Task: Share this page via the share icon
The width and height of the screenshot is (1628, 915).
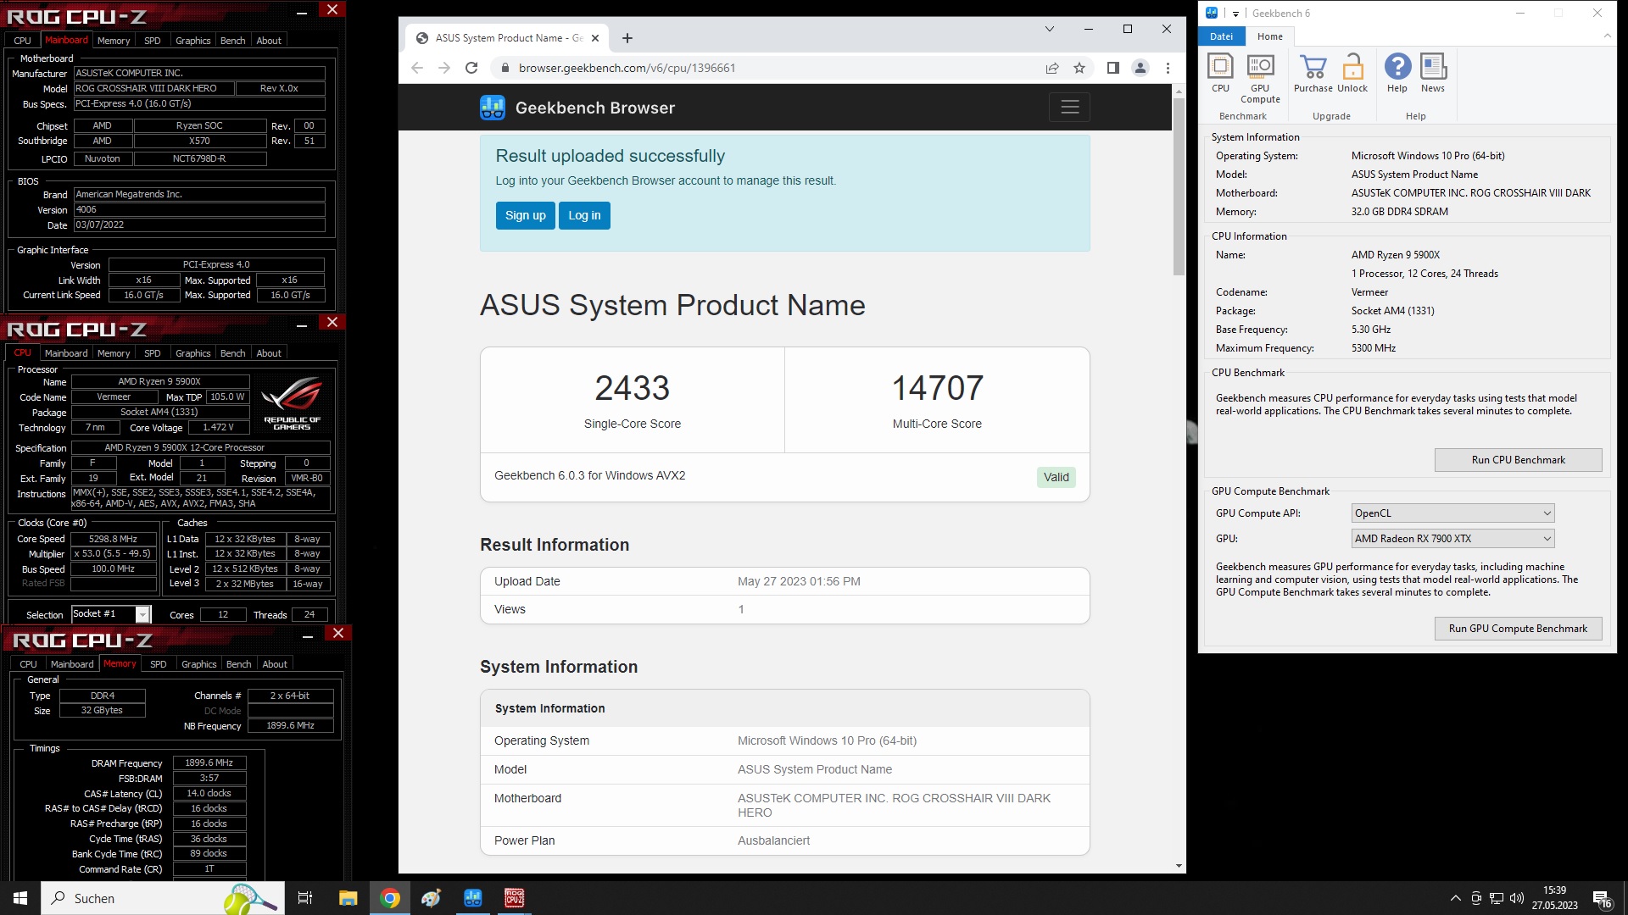Action: tap(1052, 68)
